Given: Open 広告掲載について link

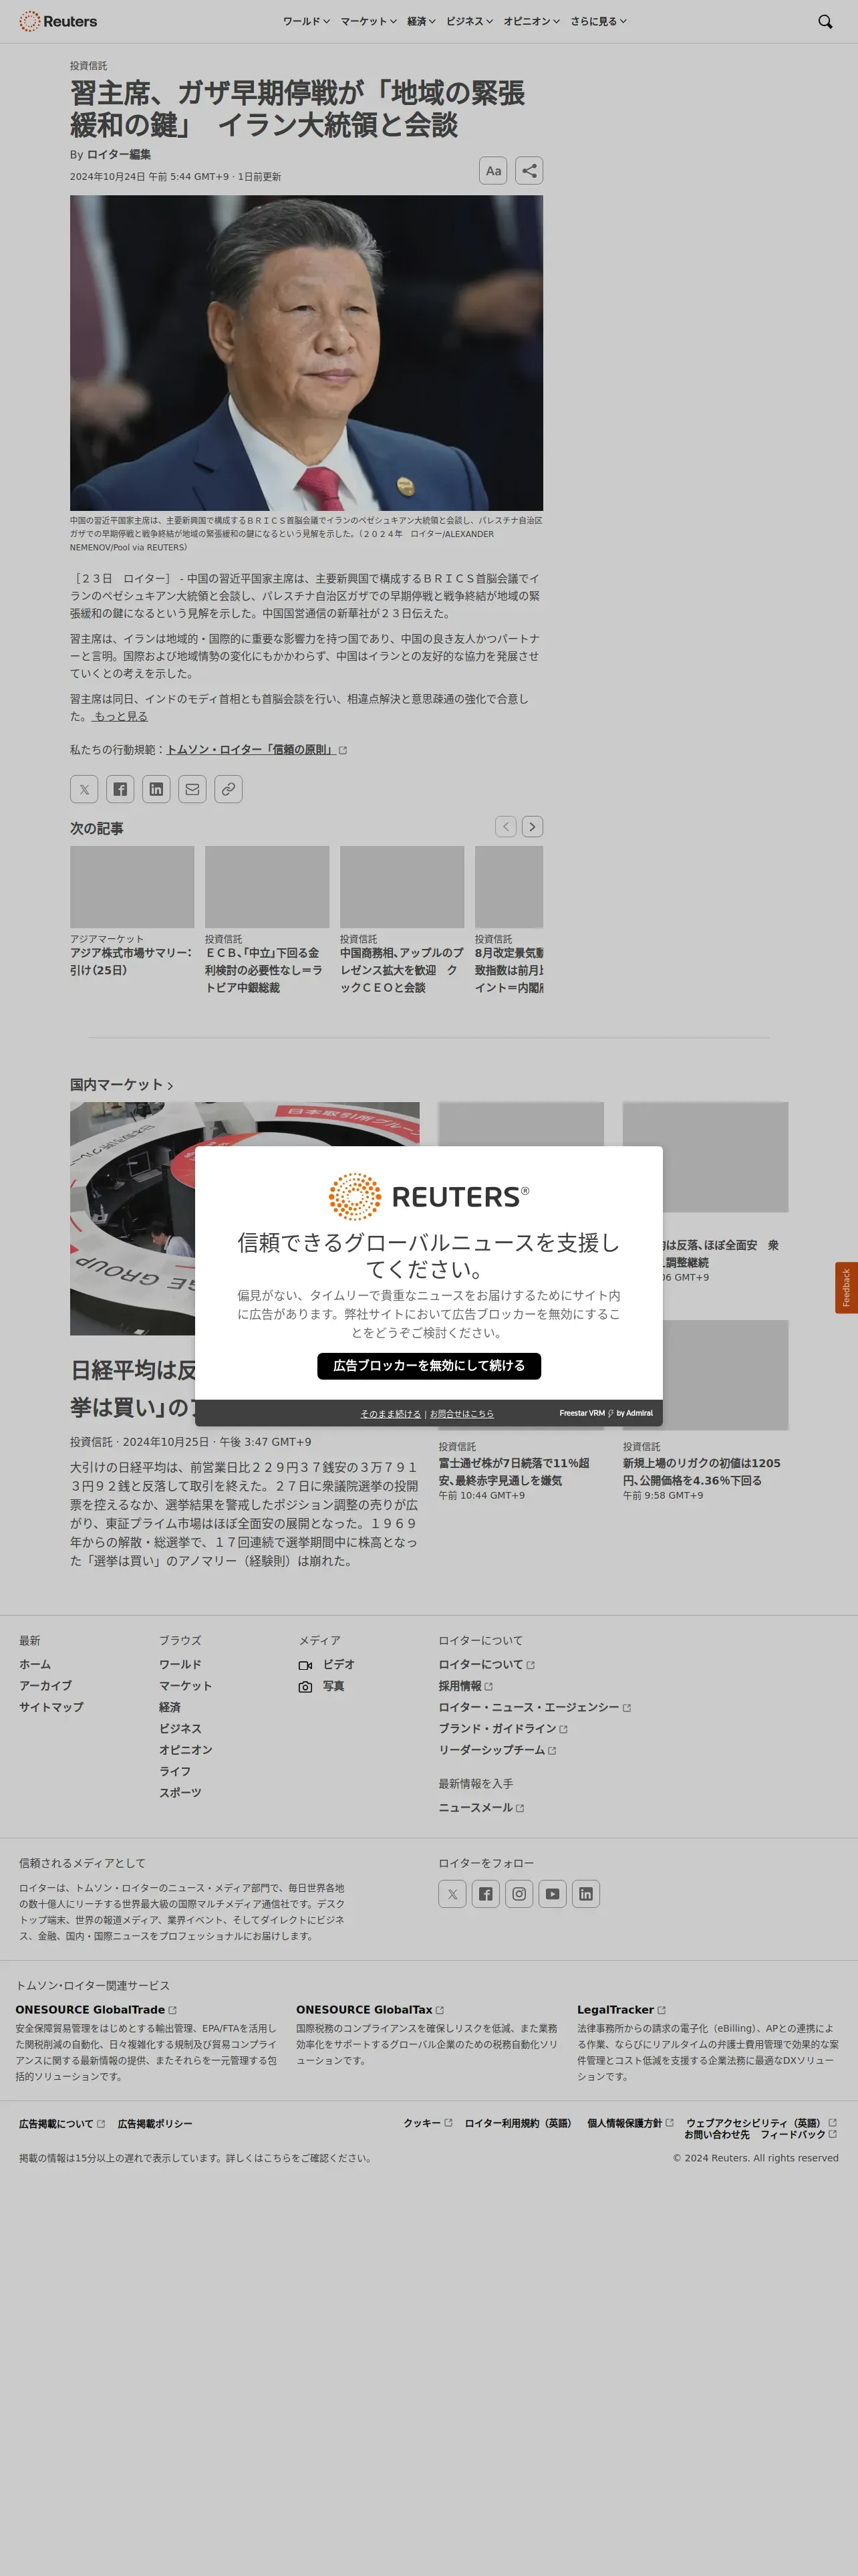Looking at the screenshot, I should pyautogui.click(x=62, y=2123).
